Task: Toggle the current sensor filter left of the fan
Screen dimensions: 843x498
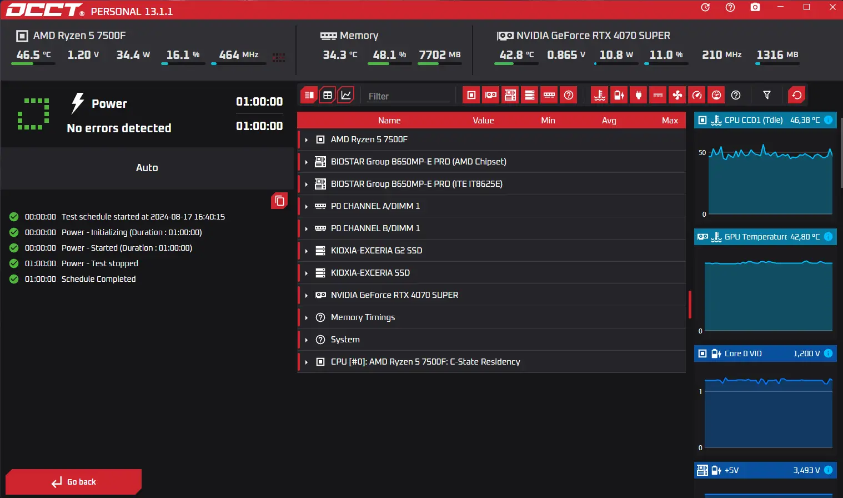Action: coord(658,95)
